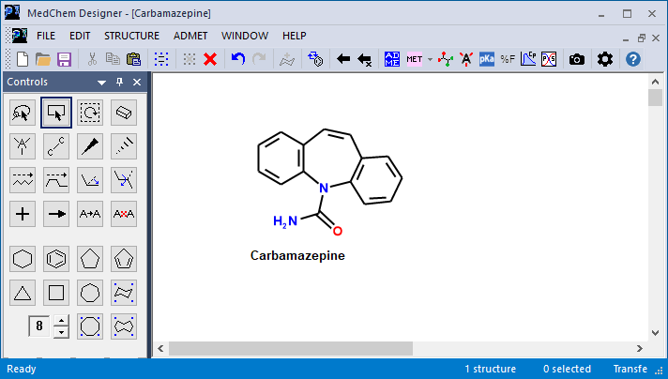The width and height of the screenshot is (668, 379).
Task: Select the remove atom mapping tool
Action: (124, 214)
